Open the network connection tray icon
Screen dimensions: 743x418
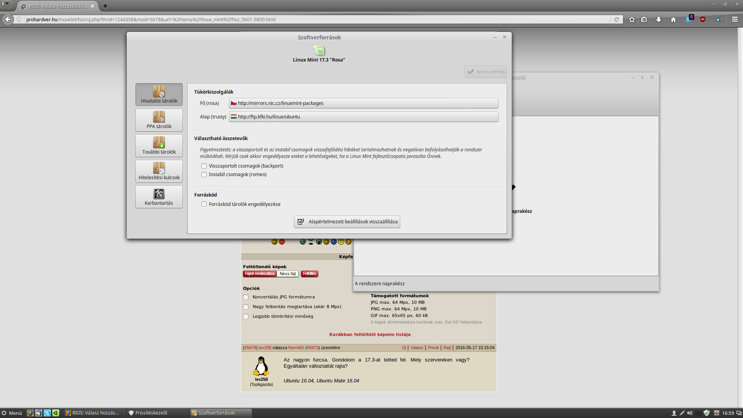682,413
